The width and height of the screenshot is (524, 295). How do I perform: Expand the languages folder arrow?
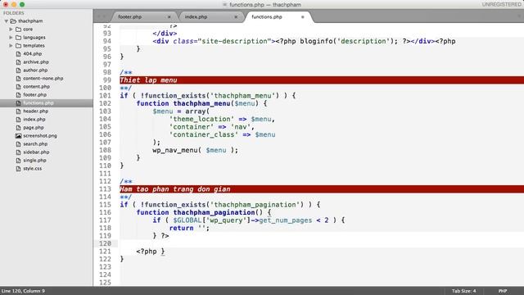coord(11,38)
